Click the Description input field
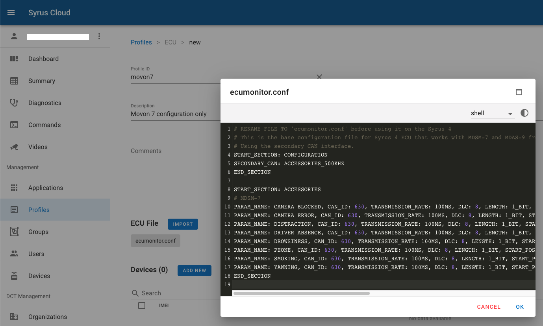The image size is (543, 326). 176,114
